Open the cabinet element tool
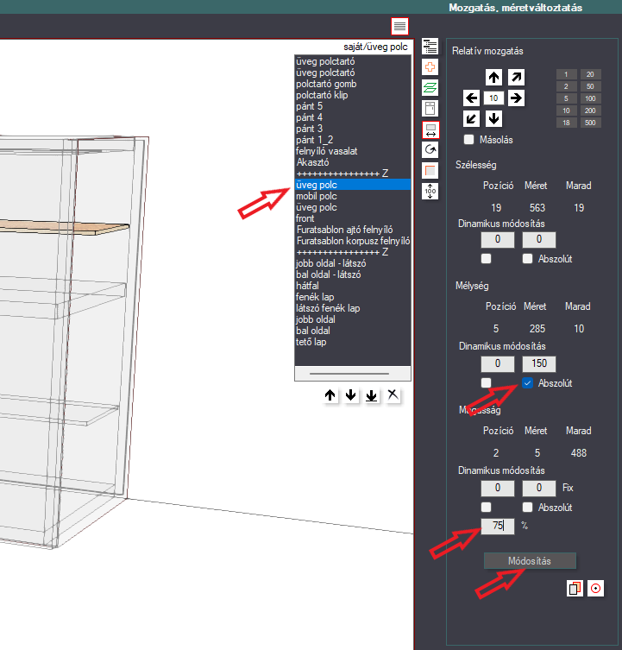 pos(430,108)
